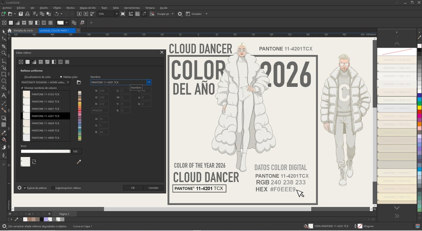
Task: Click the Cancelar button
Action: click(153, 188)
